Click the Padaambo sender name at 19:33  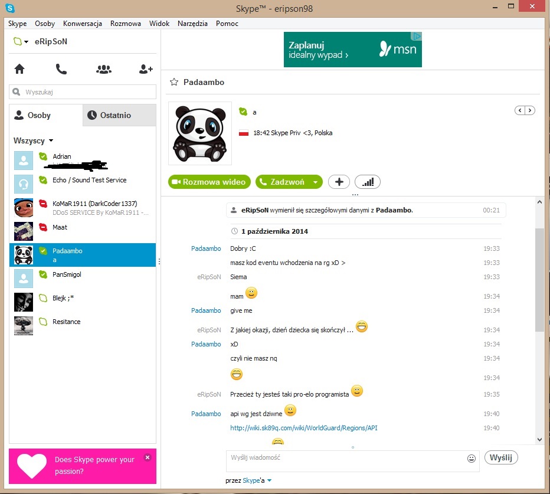206,248
